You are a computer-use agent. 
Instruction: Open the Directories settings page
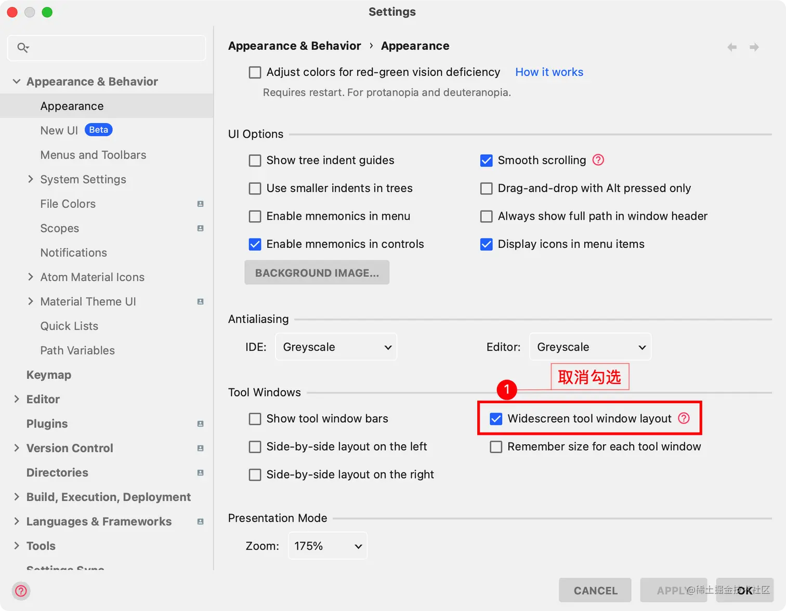coord(57,472)
